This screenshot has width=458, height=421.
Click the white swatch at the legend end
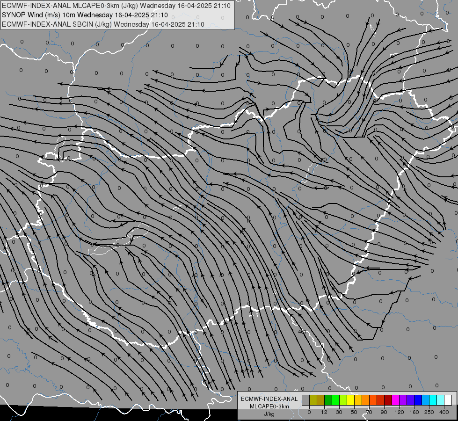448,400
